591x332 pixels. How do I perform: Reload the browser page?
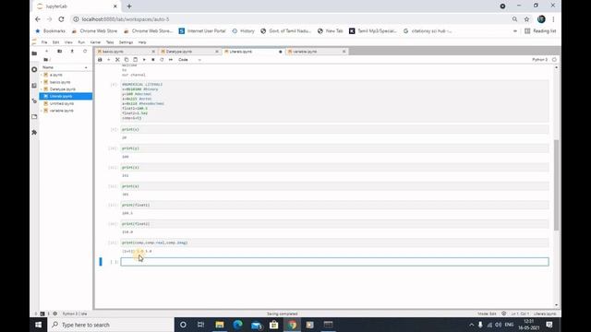click(61, 19)
